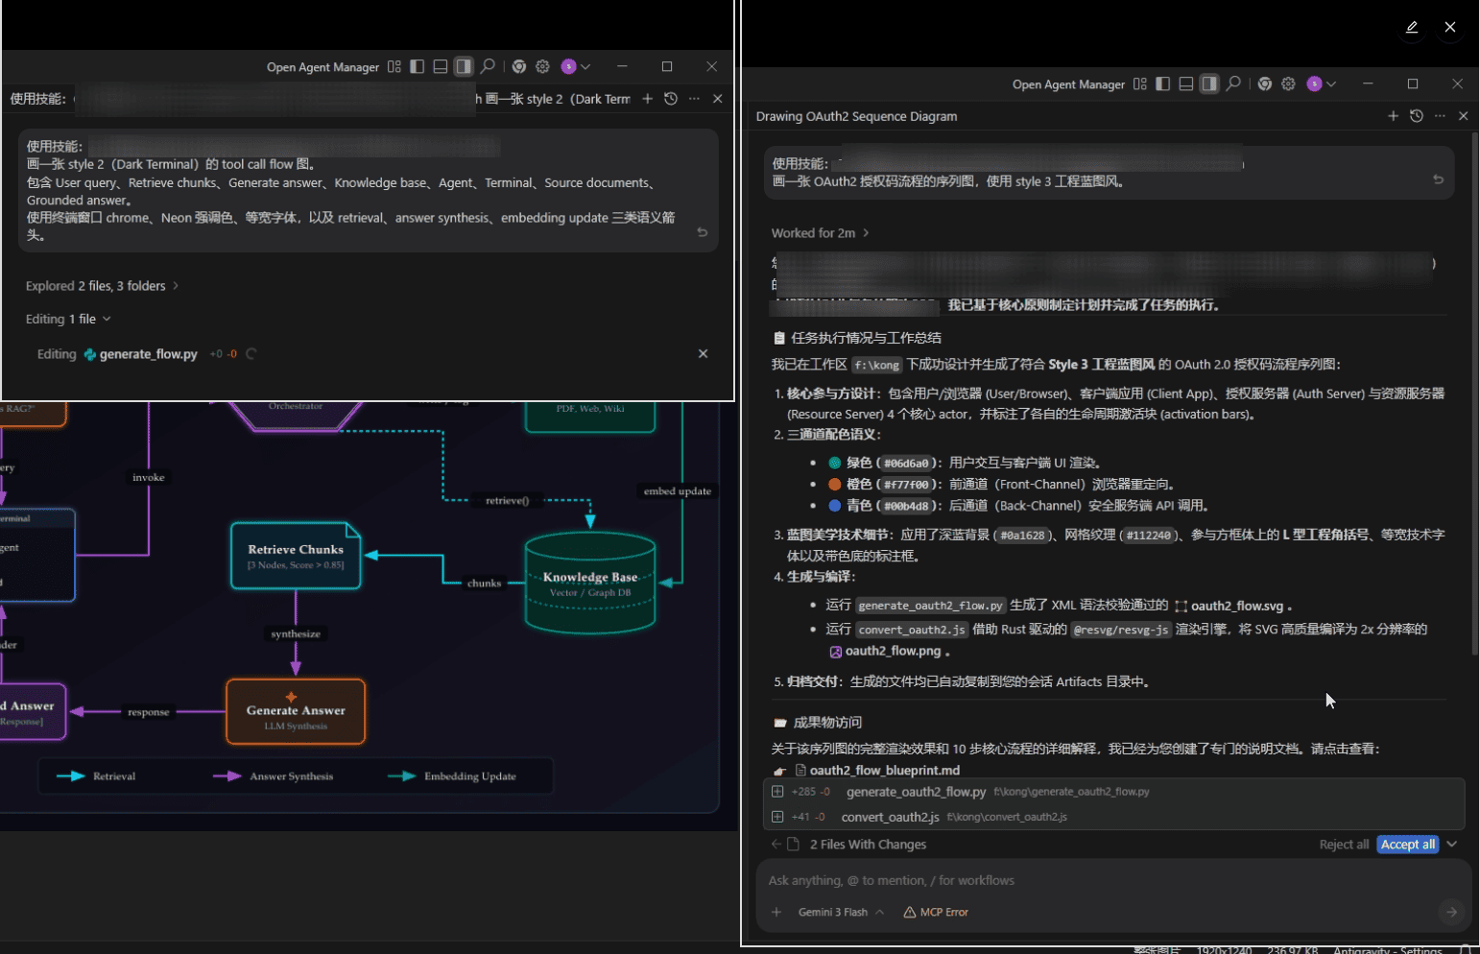Open more options in OAuth2 chat panel
The width and height of the screenshot is (1480, 954).
1440,116
